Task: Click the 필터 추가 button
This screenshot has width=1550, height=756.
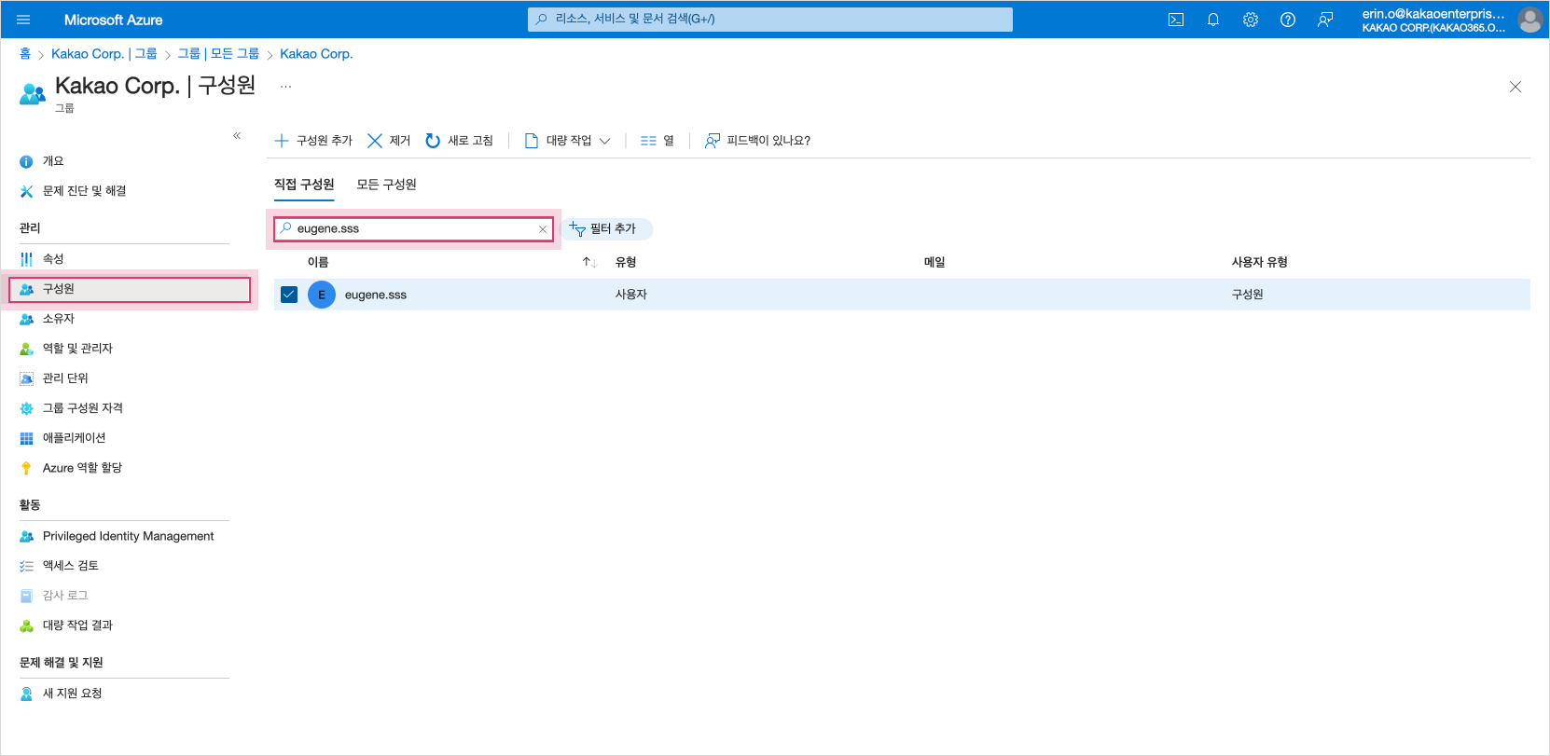Action: tap(608, 229)
